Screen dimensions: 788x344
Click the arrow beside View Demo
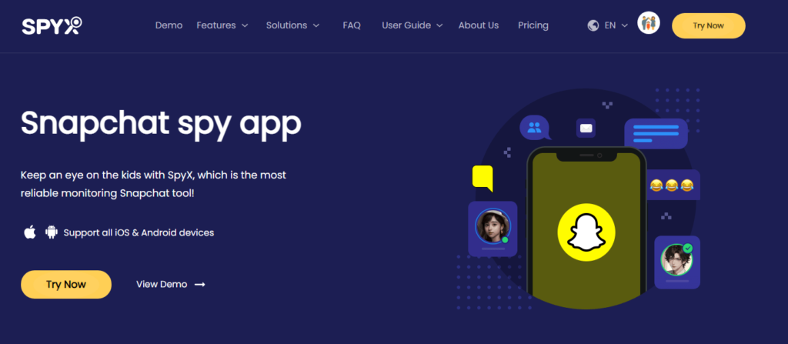click(200, 285)
